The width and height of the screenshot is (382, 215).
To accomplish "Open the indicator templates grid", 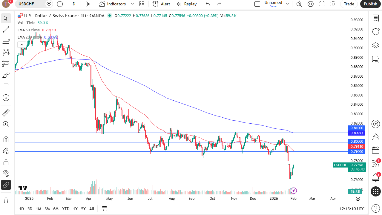I will [x=142, y=4].
